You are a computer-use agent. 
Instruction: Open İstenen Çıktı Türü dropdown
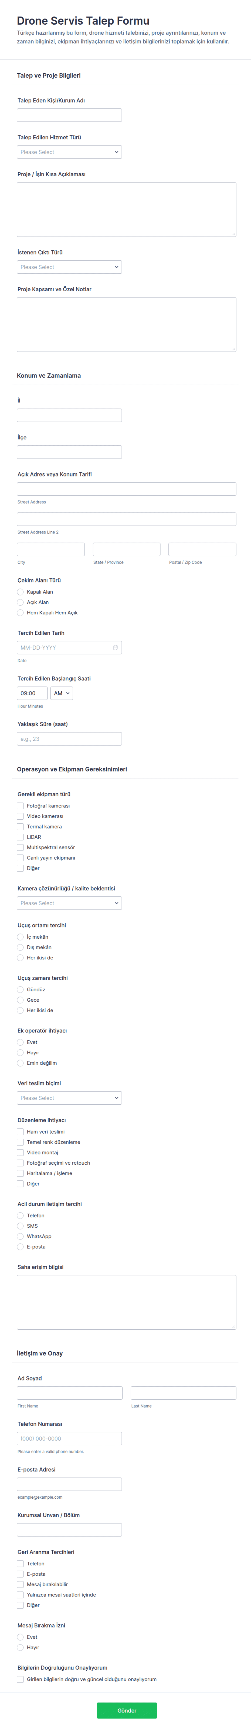coord(69,267)
